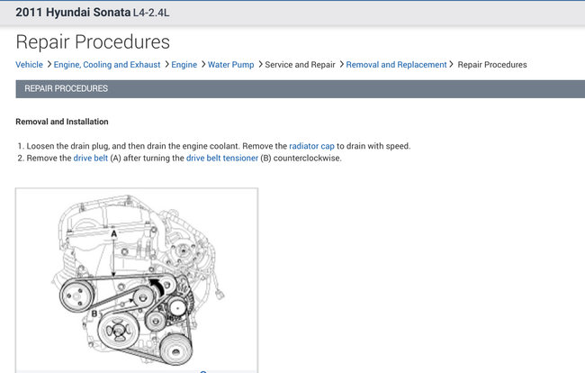The image size is (585, 373).
Task: Click the final Repair Procedures breadcrumb text
Action: (492, 65)
